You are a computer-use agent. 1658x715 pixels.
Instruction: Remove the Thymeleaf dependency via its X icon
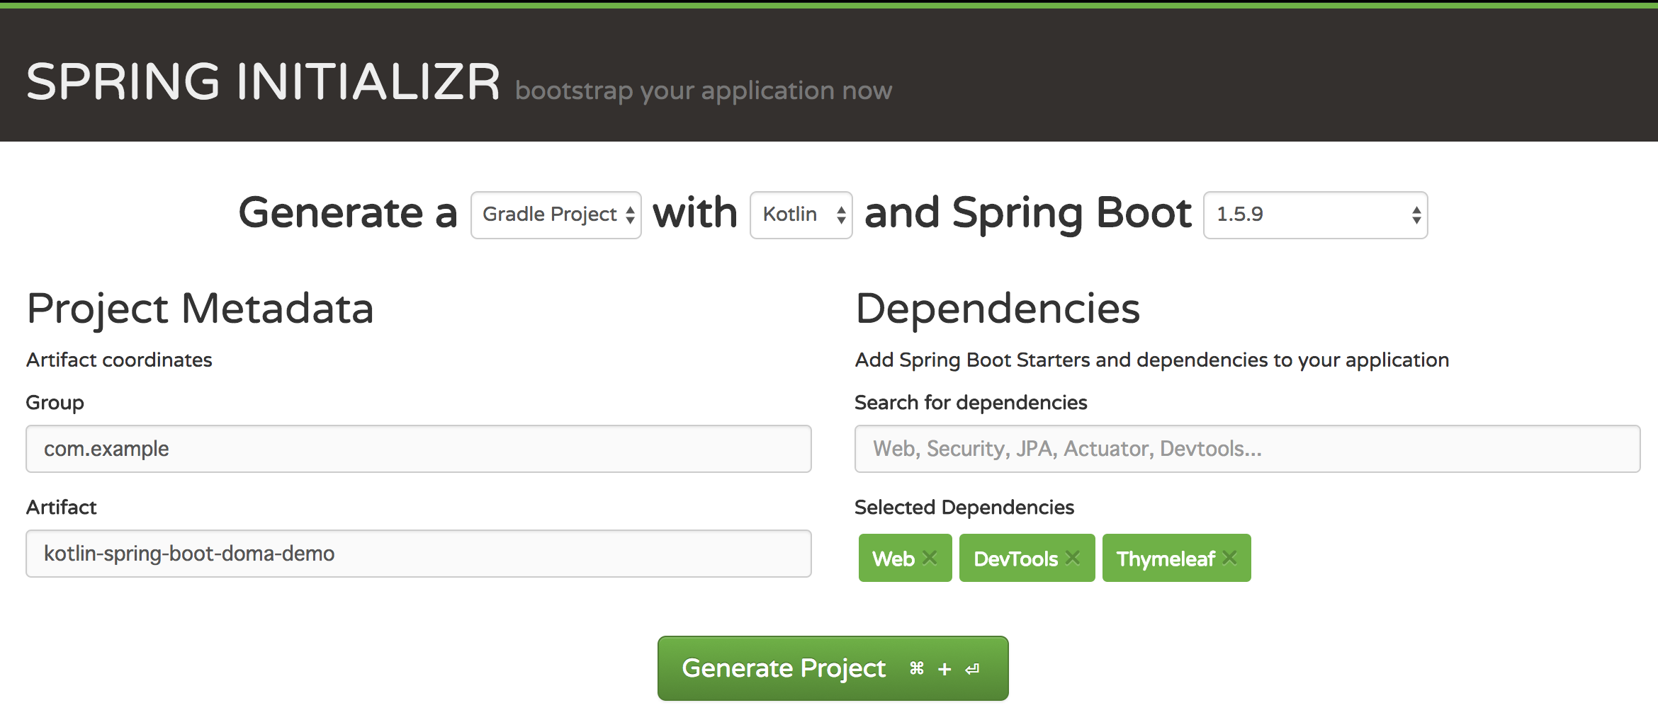pos(1228,559)
